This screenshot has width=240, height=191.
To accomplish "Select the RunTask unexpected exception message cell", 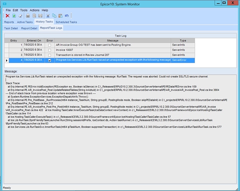I will pyautogui.click(x=113, y=60).
